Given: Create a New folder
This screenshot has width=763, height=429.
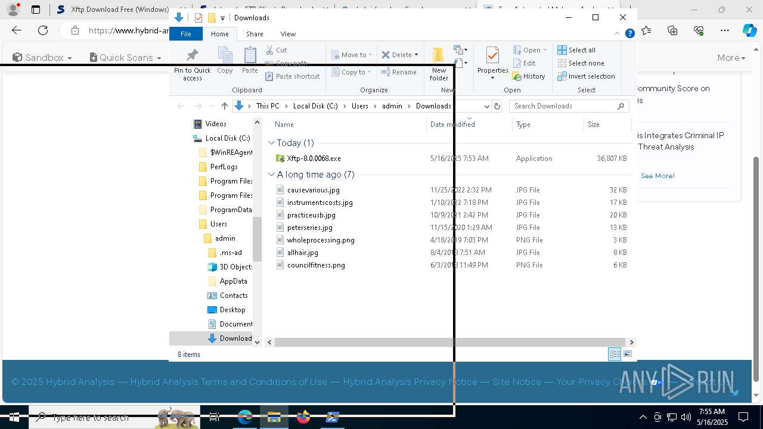Looking at the screenshot, I should click(439, 64).
